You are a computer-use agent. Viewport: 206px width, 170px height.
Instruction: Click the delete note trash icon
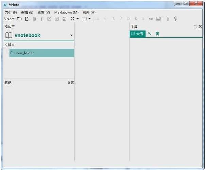coord(34,19)
